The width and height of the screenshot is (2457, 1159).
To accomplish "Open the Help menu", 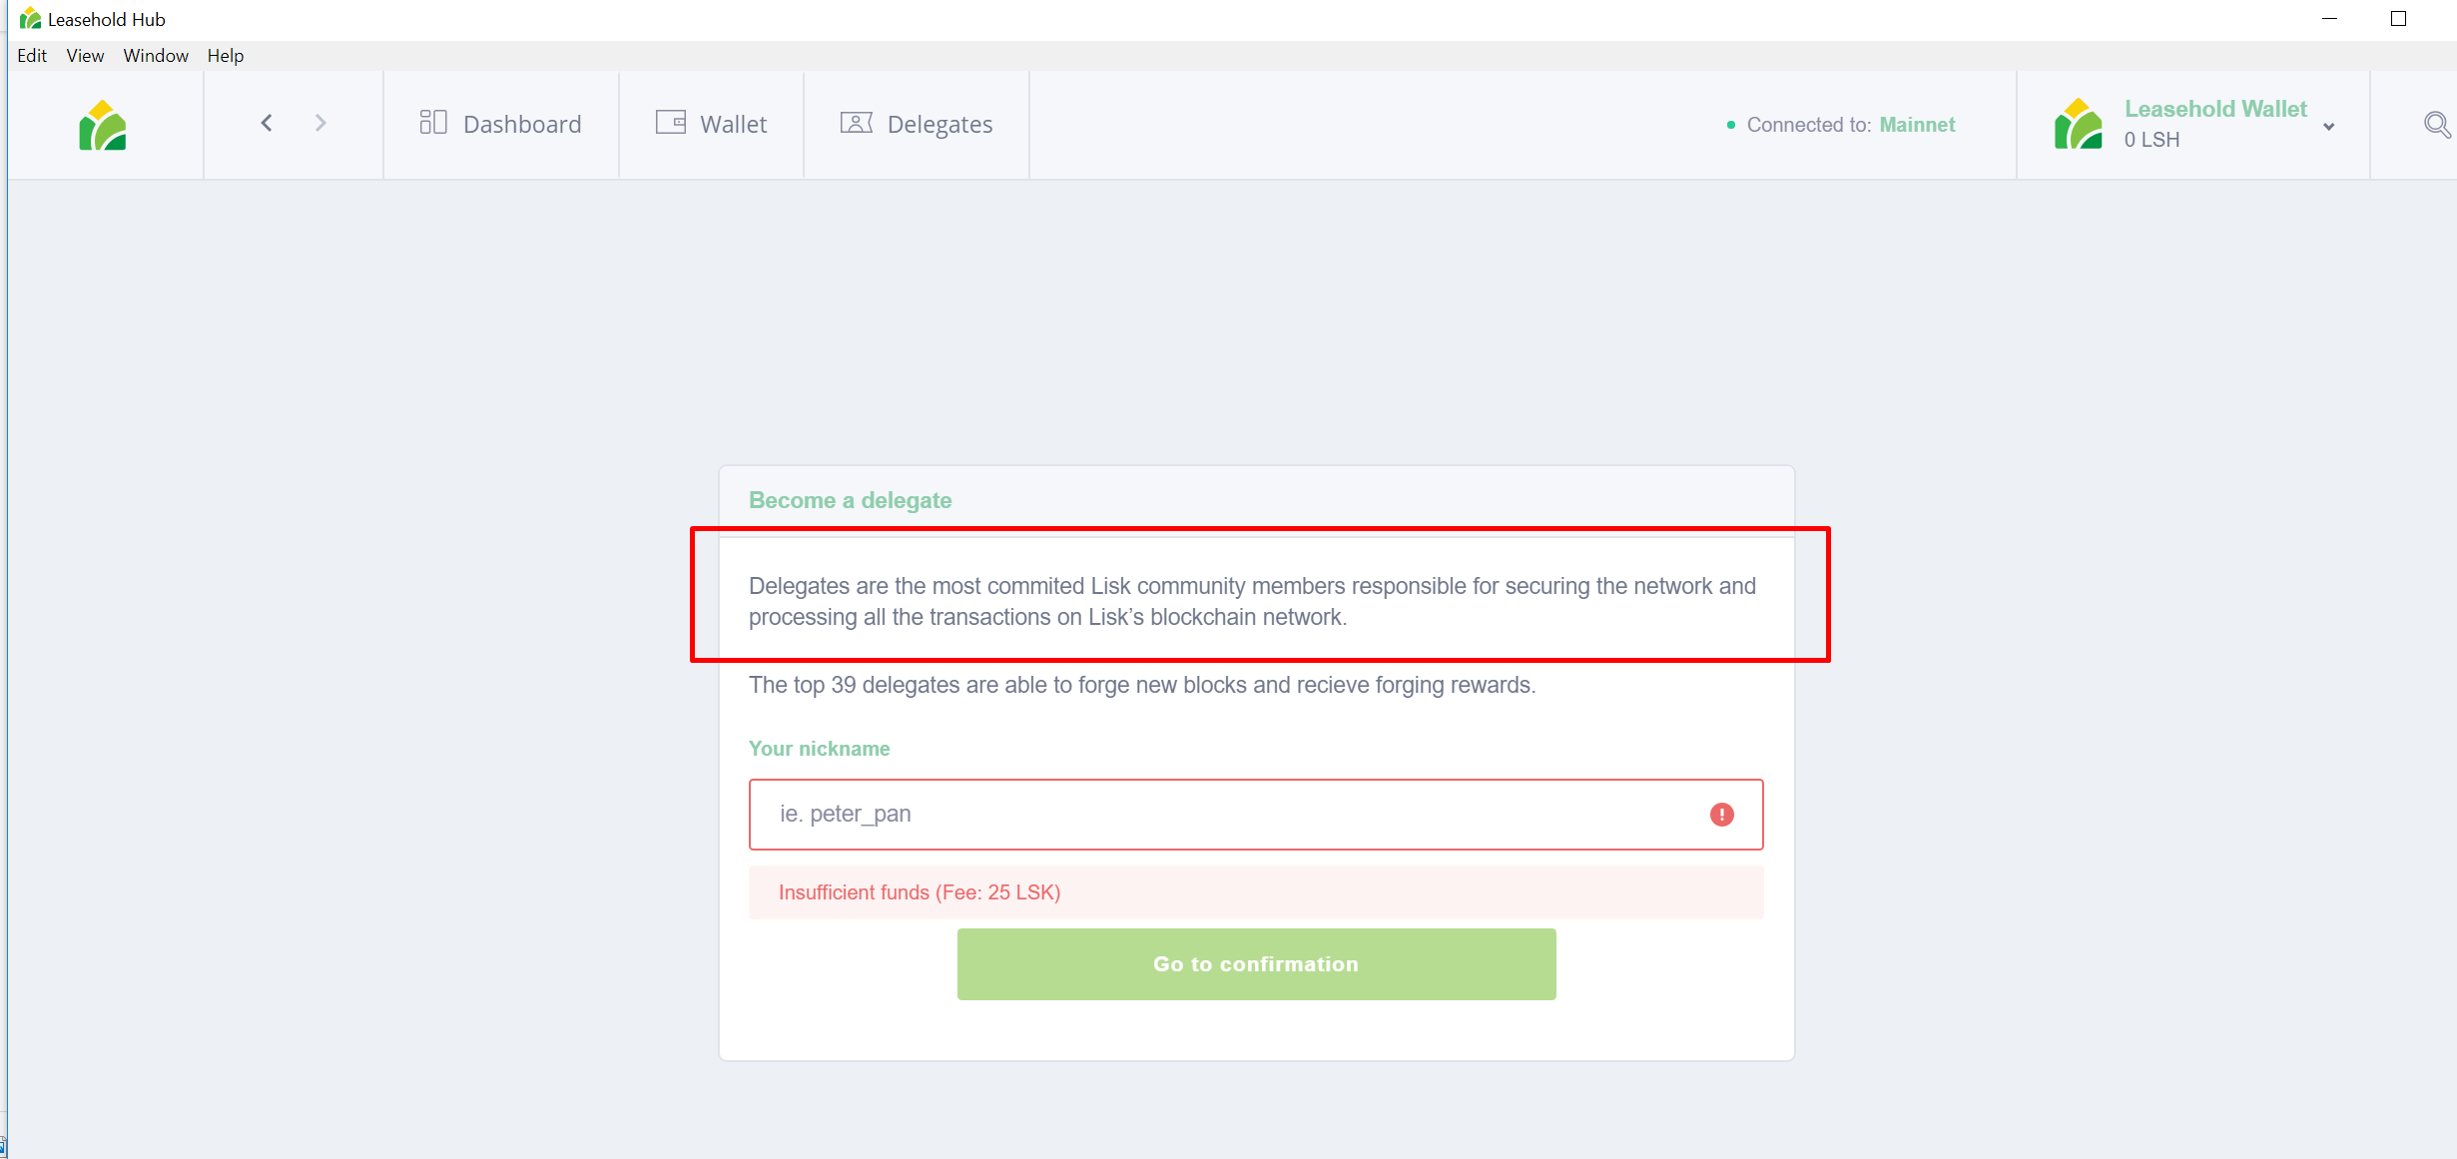I will (x=226, y=56).
